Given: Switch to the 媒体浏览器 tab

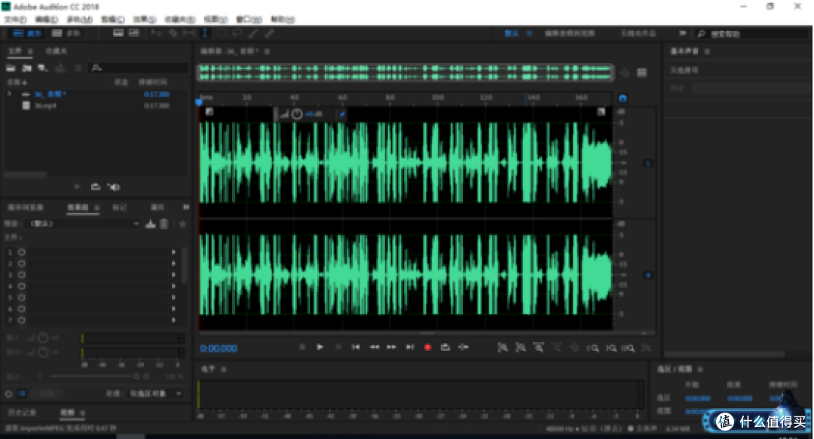Looking at the screenshot, I should [x=26, y=208].
